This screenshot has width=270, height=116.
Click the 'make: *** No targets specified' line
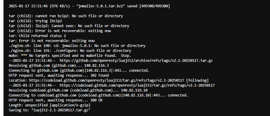pos(70,56)
